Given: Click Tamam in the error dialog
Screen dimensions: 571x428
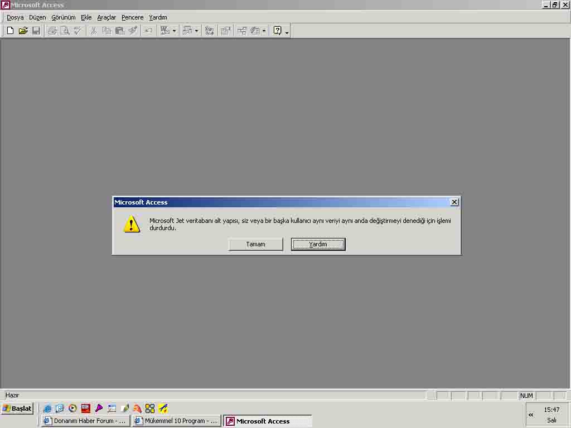Looking at the screenshot, I should (x=255, y=244).
